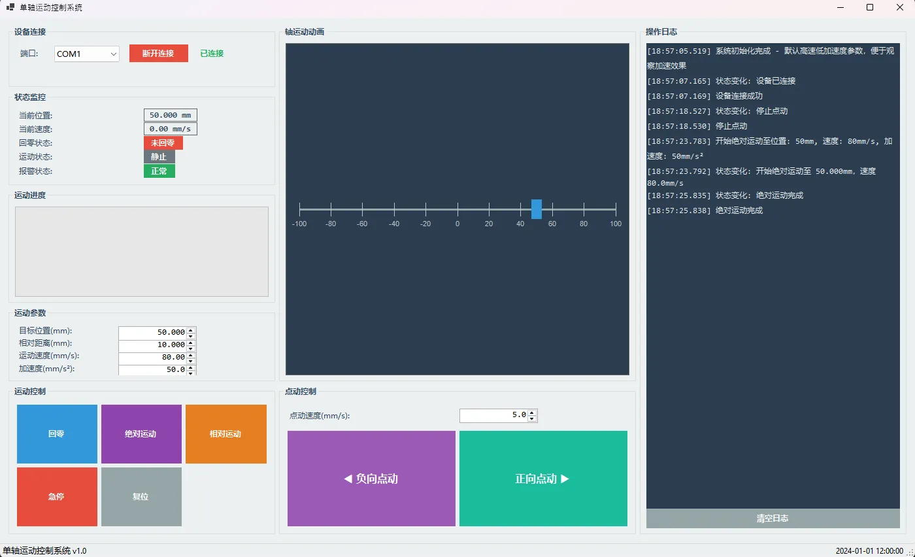The image size is (915, 557).
Task: Start 绝对运动 absolute move
Action: 141,434
